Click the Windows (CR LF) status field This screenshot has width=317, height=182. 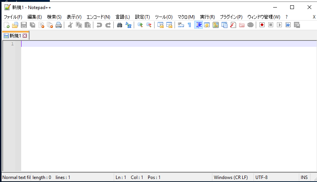[x=232, y=177]
